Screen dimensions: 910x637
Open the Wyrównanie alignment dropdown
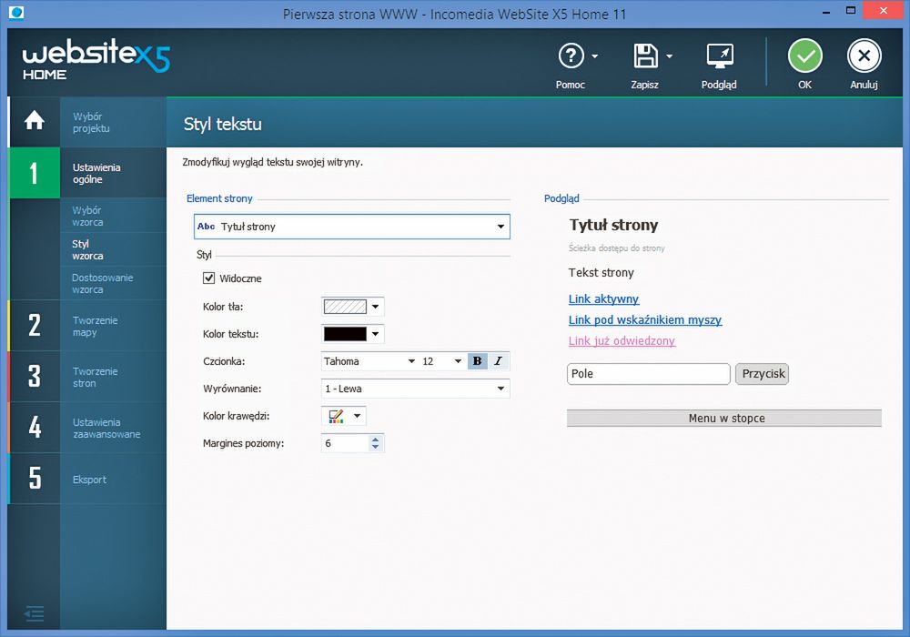pos(500,389)
